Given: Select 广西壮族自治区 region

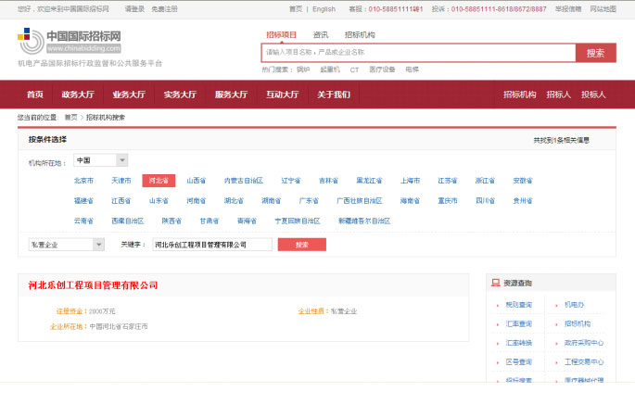Looking at the screenshot, I should tap(359, 201).
